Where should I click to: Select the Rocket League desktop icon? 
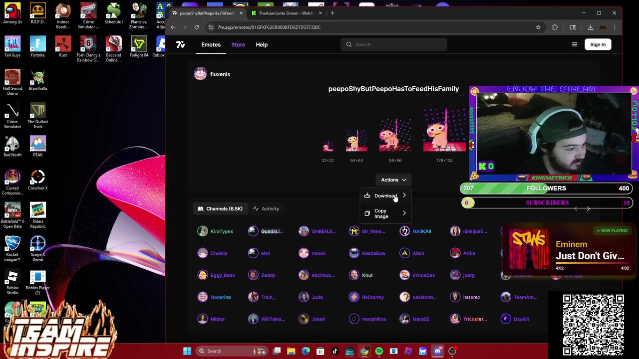pyautogui.click(x=12, y=248)
